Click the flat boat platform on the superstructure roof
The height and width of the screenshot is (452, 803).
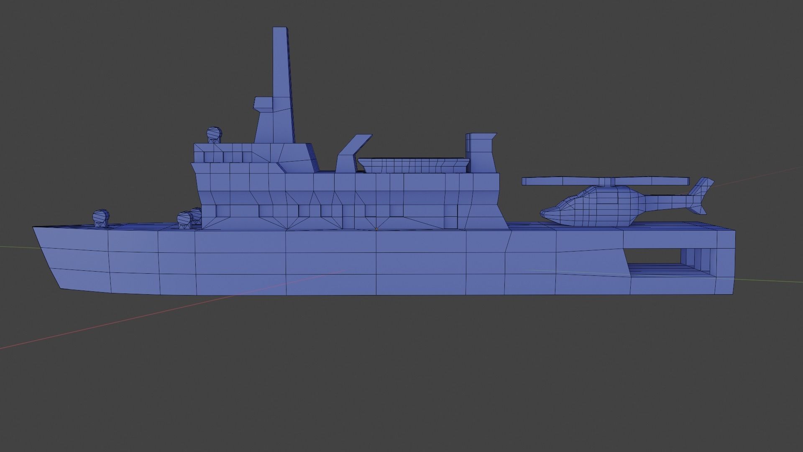point(414,165)
